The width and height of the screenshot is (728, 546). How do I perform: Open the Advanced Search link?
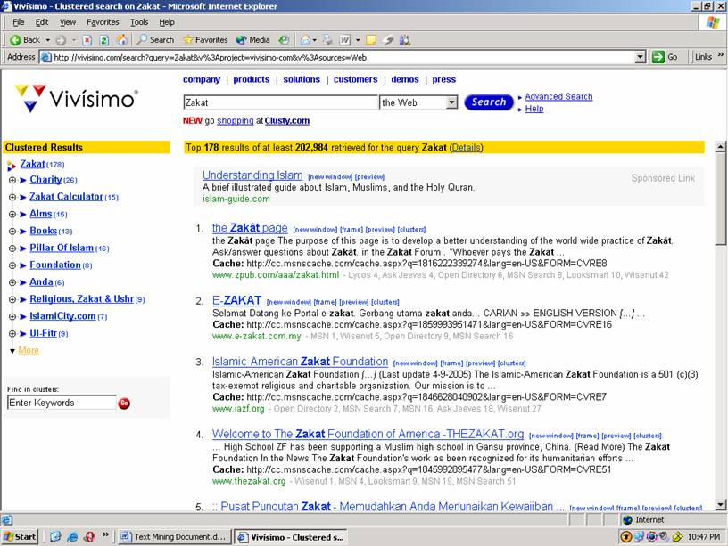pos(558,96)
